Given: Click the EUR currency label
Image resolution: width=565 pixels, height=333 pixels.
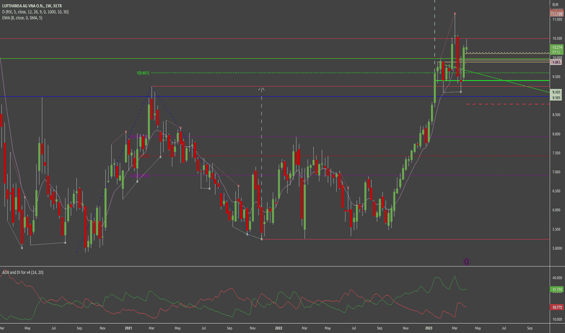Looking at the screenshot, I should pos(555,5).
